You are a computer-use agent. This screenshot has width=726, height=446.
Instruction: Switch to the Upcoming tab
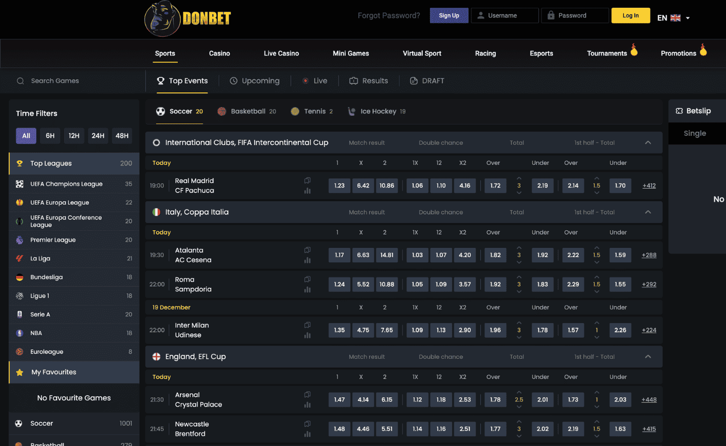(255, 81)
